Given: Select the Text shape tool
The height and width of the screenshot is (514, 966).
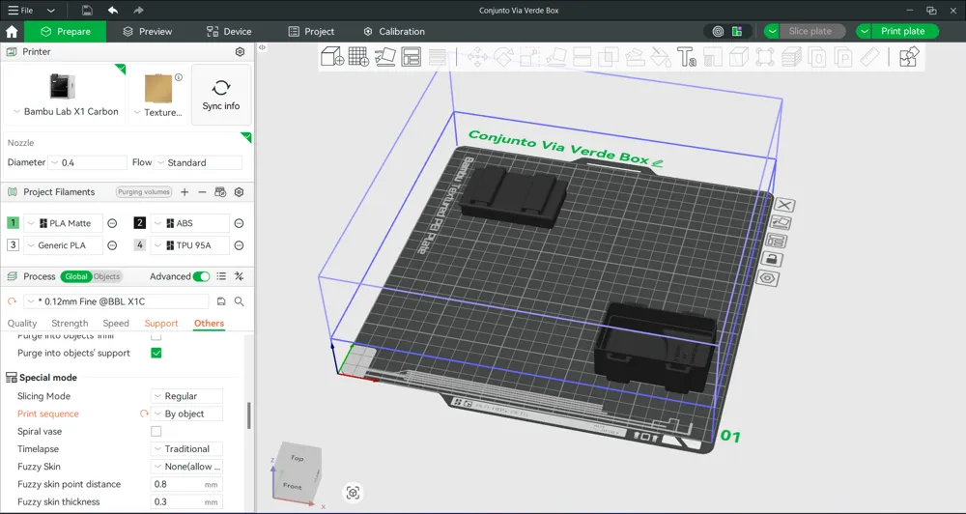Looking at the screenshot, I should click(x=686, y=57).
